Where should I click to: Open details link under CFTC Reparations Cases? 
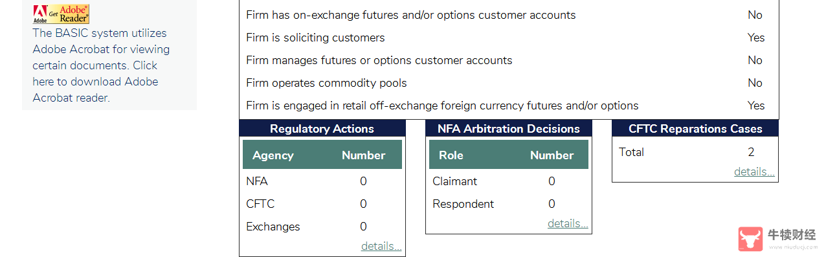pyautogui.click(x=754, y=172)
